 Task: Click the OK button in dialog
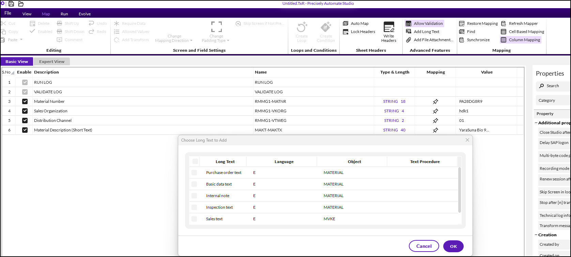click(x=453, y=246)
